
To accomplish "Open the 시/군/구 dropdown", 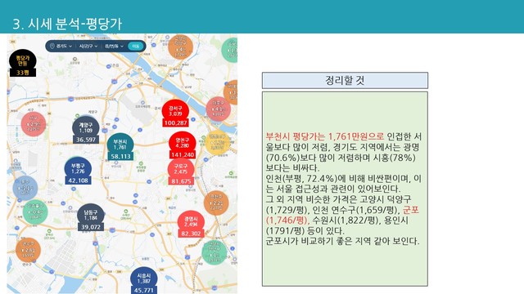I will coord(88,46).
